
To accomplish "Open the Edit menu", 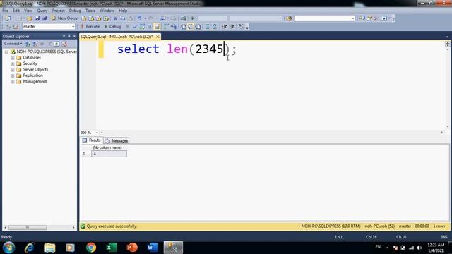I will 16,11.
